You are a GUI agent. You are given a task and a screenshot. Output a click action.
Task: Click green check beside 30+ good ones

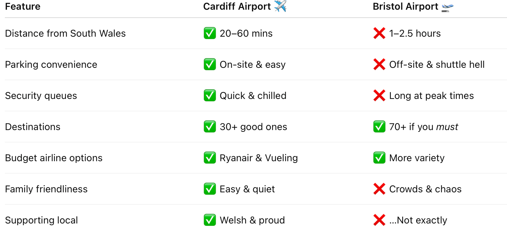point(210,127)
